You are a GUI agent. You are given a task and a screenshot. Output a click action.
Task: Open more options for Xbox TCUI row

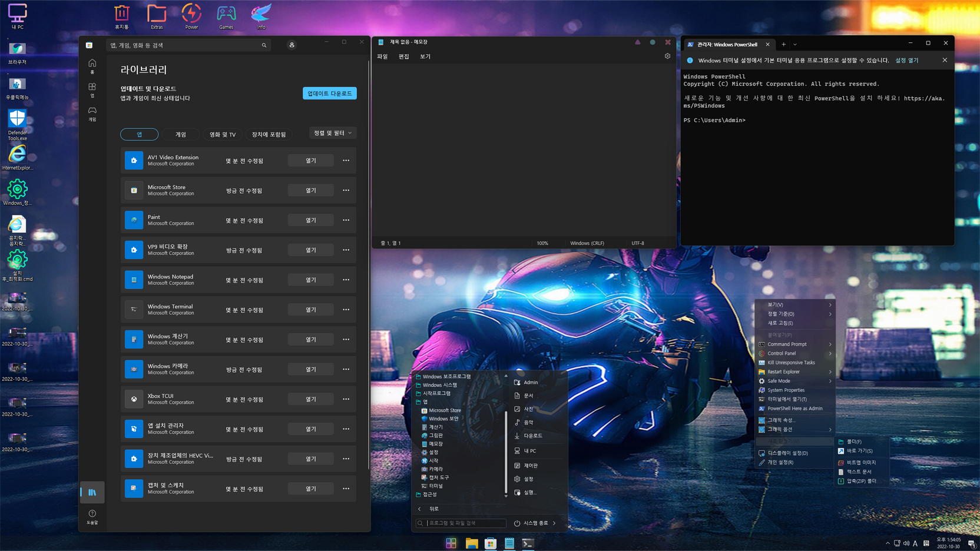346,399
